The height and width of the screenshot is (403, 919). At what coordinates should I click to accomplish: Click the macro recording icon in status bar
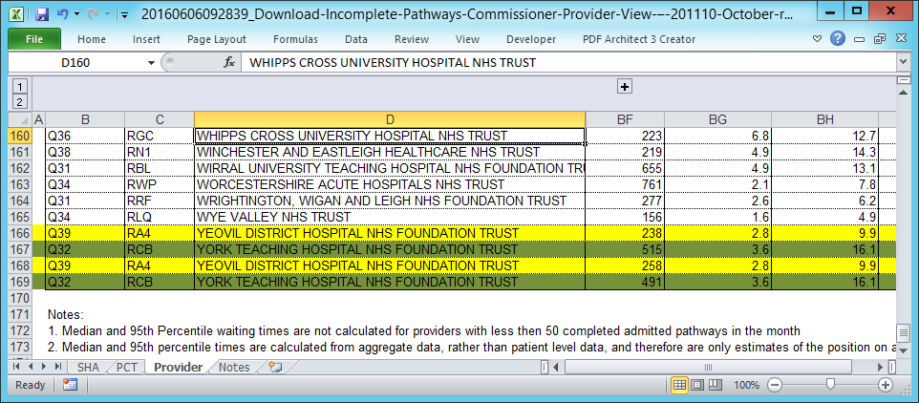(x=71, y=385)
